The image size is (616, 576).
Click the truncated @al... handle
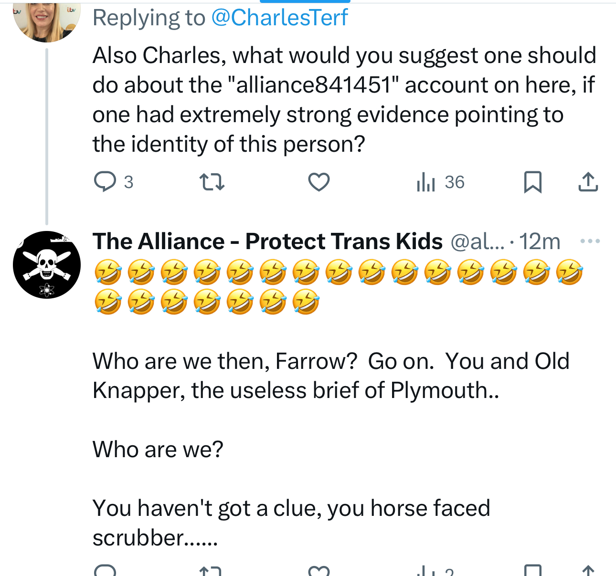(x=478, y=241)
